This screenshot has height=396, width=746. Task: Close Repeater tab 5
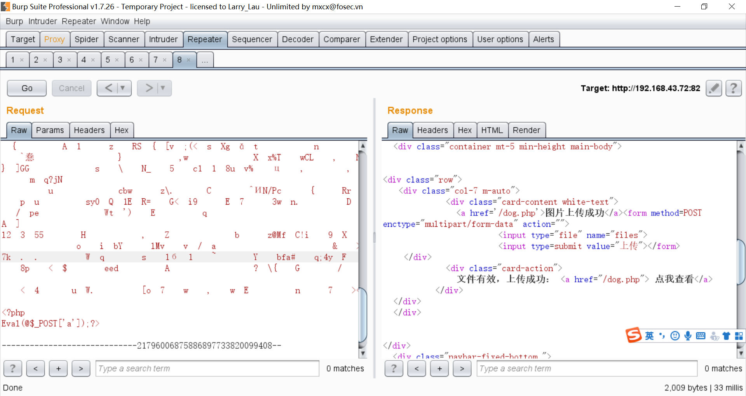point(117,60)
